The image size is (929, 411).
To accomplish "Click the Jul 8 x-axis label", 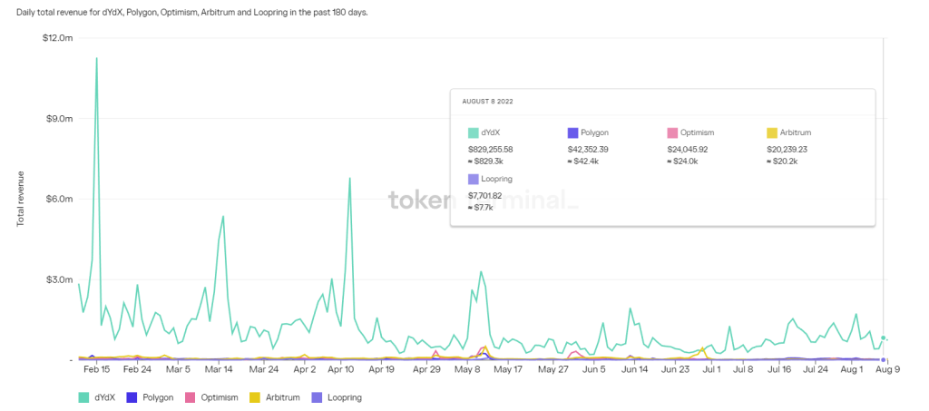I will point(743,369).
